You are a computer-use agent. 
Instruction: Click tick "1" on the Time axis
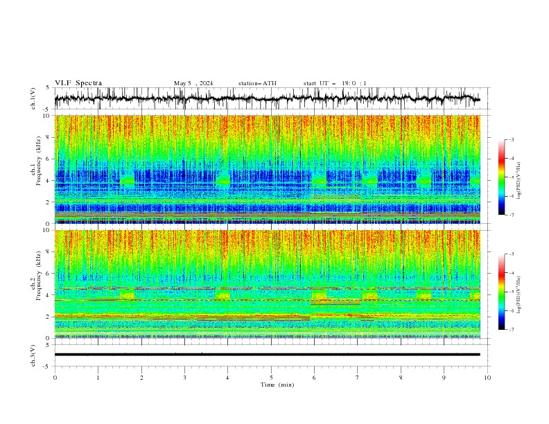(98, 378)
